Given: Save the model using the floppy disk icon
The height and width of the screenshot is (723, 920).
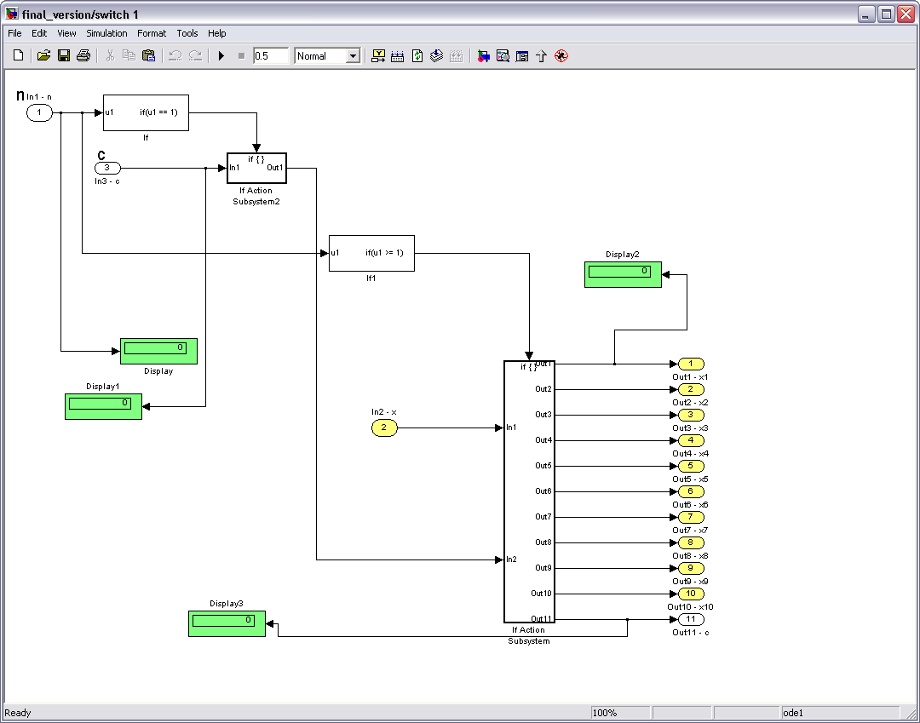Looking at the screenshot, I should tap(64, 56).
